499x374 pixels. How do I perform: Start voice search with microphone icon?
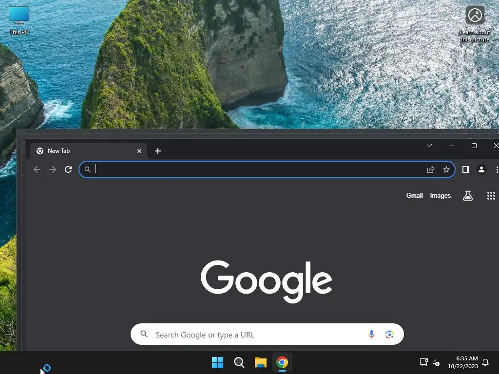point(371,334)
